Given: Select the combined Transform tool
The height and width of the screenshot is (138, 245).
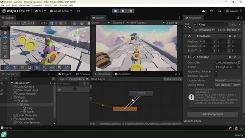Looking at the screenshot, I should click(x=5, y=56).
